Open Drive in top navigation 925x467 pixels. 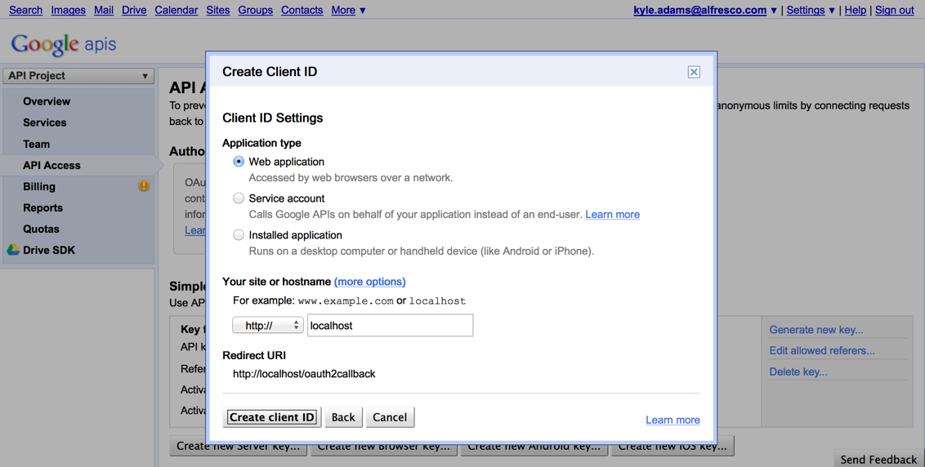click(x=134, y=10)
